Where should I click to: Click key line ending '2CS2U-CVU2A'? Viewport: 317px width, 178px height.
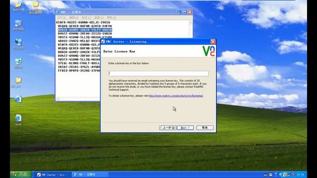pos(85,34)
